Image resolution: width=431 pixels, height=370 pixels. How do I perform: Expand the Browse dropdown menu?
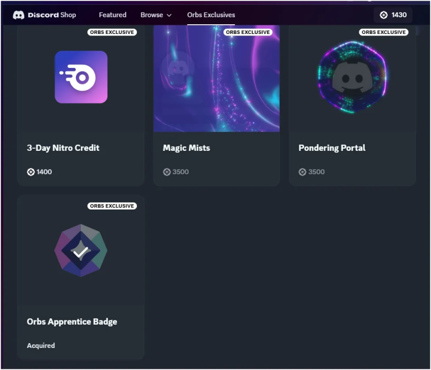tap(156, 15)
